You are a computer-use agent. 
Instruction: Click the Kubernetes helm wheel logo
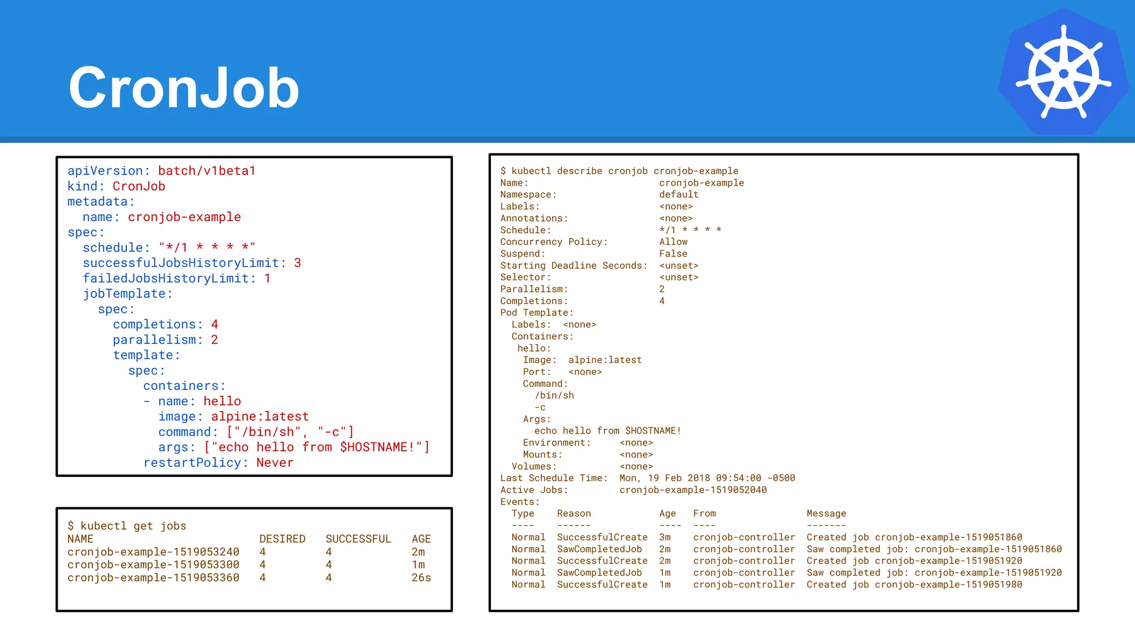[1063, 73]
